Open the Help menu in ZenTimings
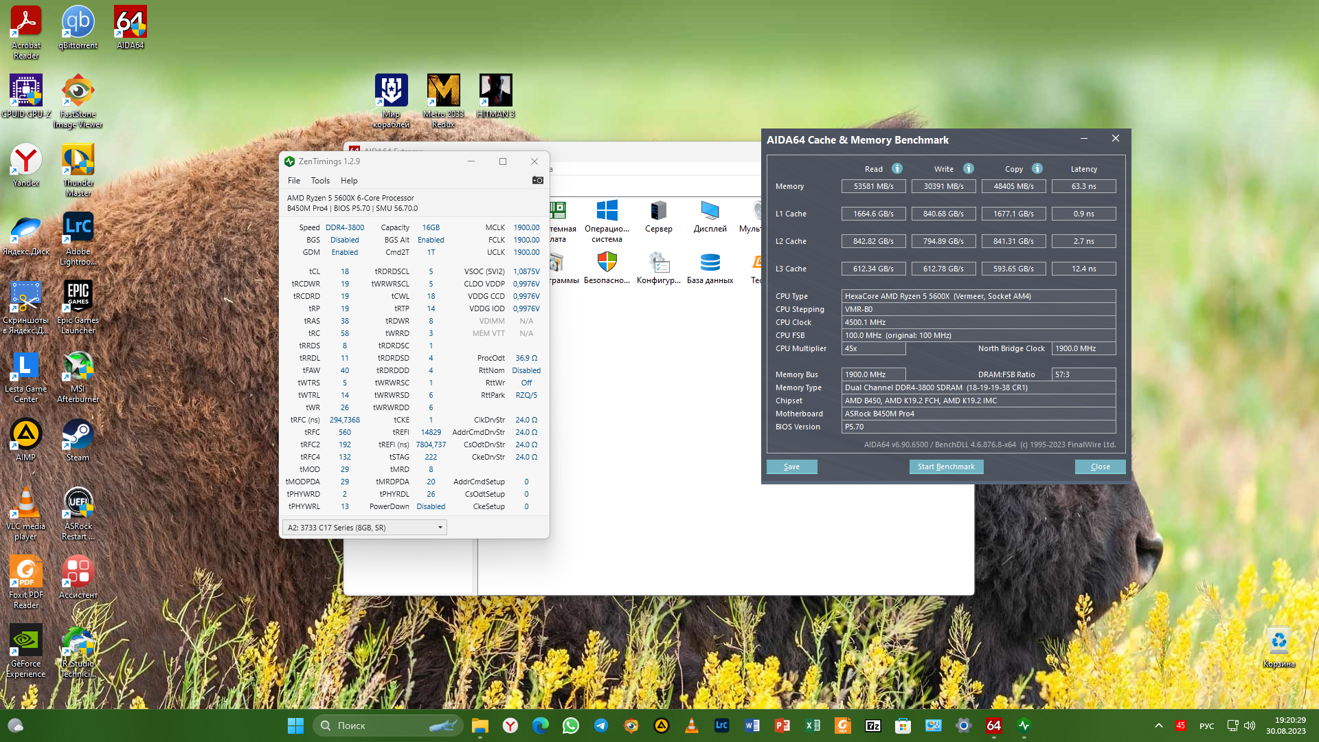Screen dimensions: 1319x742 click(349, 181)
